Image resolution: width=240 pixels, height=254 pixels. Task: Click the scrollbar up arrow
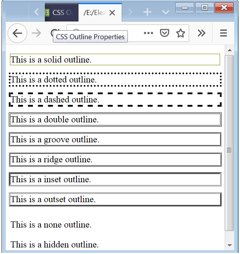[230, 50]
